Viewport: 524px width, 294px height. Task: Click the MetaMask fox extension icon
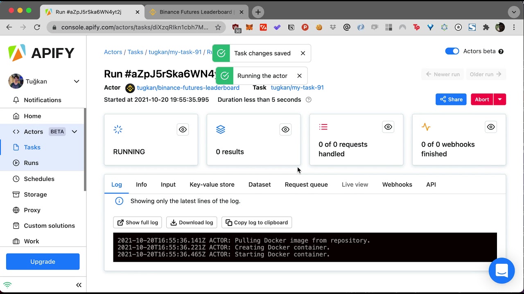249,27
